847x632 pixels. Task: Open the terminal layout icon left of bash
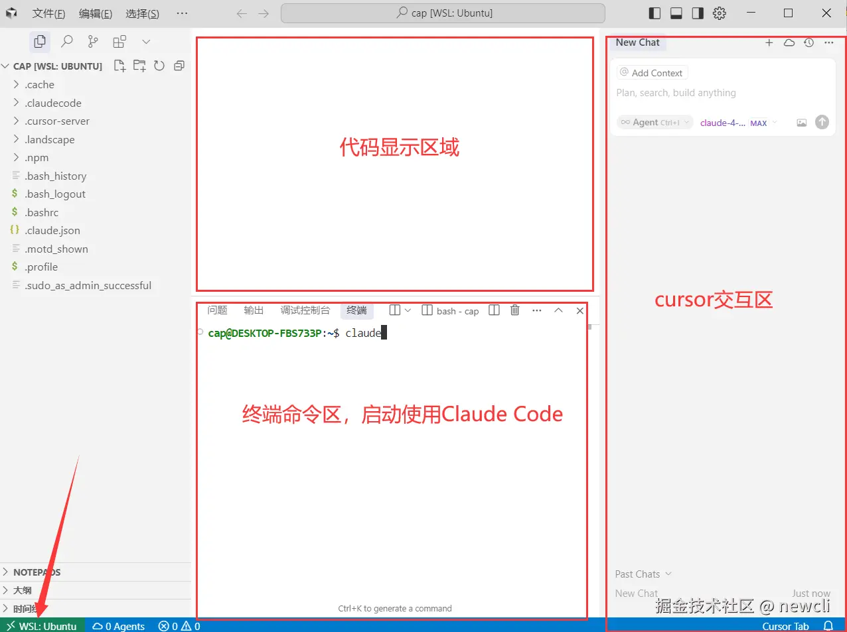click(394, 310)
